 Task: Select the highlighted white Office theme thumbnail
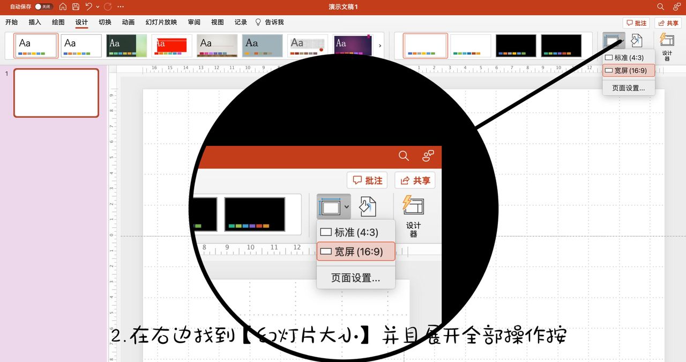(x=36, y=46)
